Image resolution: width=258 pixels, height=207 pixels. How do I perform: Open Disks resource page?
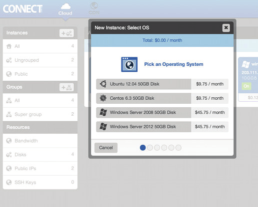click(40, 155)
